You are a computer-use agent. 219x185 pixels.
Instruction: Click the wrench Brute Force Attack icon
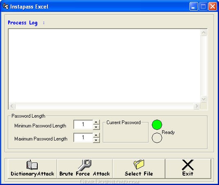pyautogui.click(x=85, y=165)
